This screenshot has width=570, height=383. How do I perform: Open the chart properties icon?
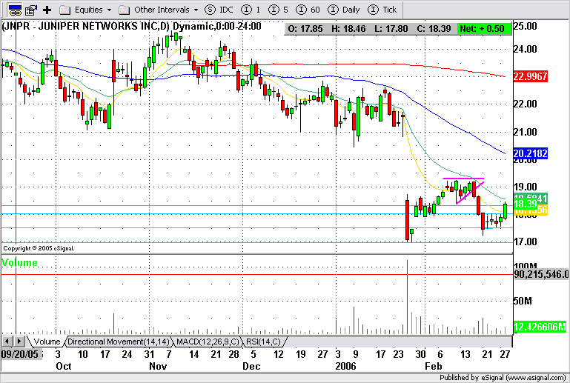tap(31, 10)
